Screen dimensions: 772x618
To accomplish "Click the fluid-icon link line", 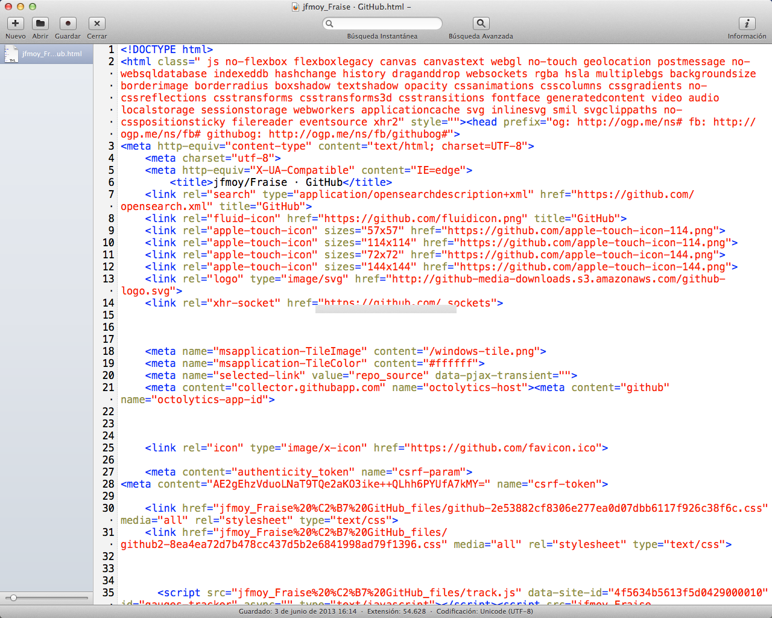I will 386,218.
